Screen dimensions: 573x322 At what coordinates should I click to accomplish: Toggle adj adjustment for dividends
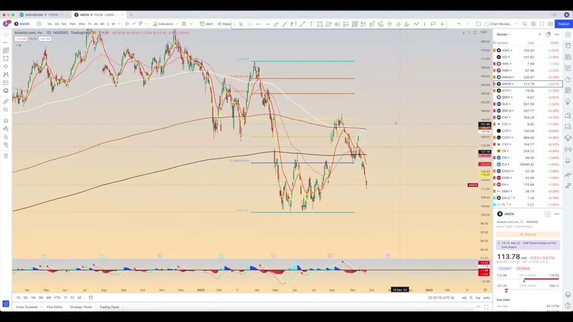coord(464,297)
